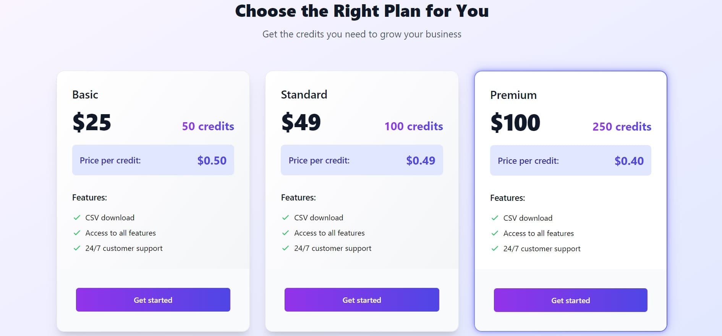The image size is (722, 336).
Task: Click the CSV download checkmark under Basic
Action: coord(76,217)
